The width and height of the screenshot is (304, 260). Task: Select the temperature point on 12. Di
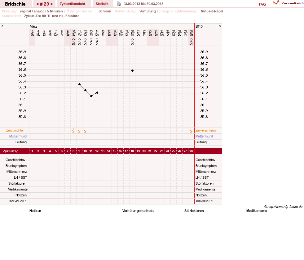click(x=85, y=90)
